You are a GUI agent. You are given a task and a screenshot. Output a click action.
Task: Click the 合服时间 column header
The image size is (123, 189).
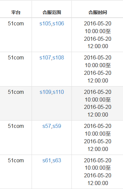click(x=97, y=12)
